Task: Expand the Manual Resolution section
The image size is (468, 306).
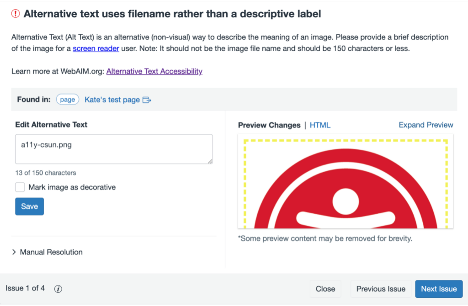Action: 47,252
